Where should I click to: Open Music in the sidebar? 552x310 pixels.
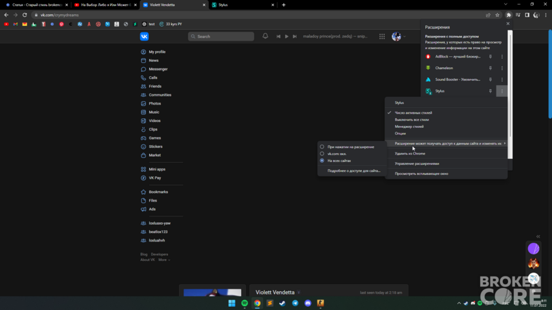coord(154,112)
